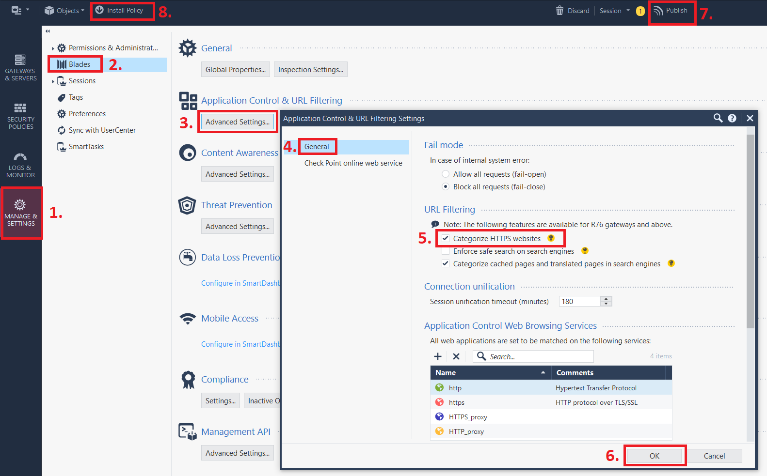
Task: Open Management API Advanced Settings
Action: pyautogui.click(x=238, y=453)
